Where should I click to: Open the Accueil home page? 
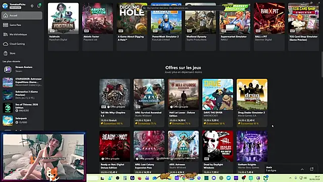click(22, 16)
